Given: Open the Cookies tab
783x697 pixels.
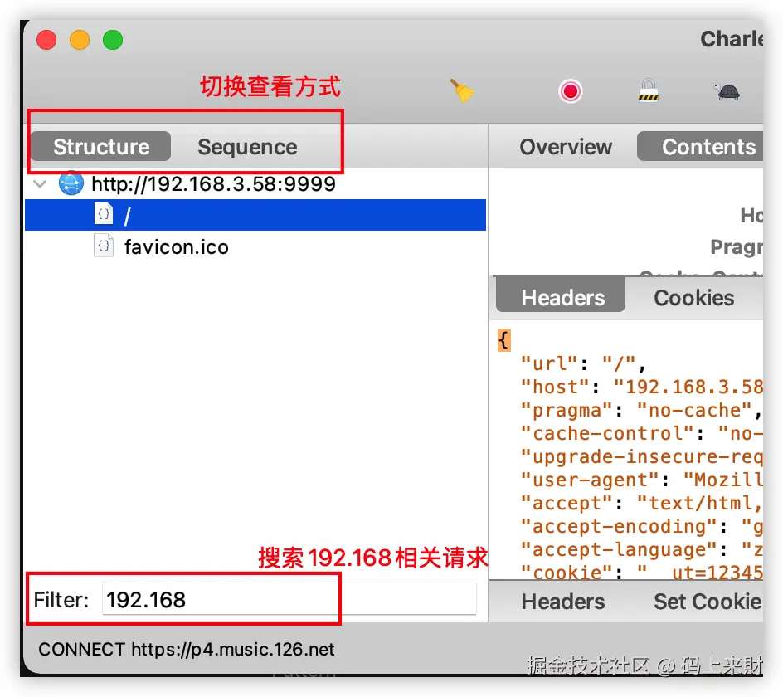Looking at the screenshot, I should [693, 298].
